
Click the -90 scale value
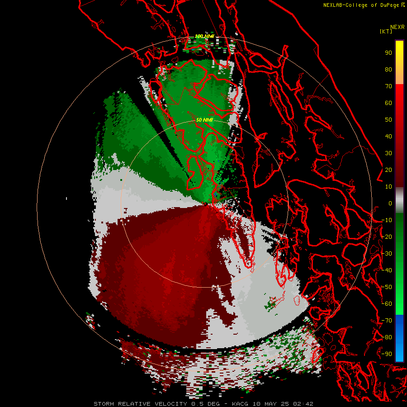(387, 354)
